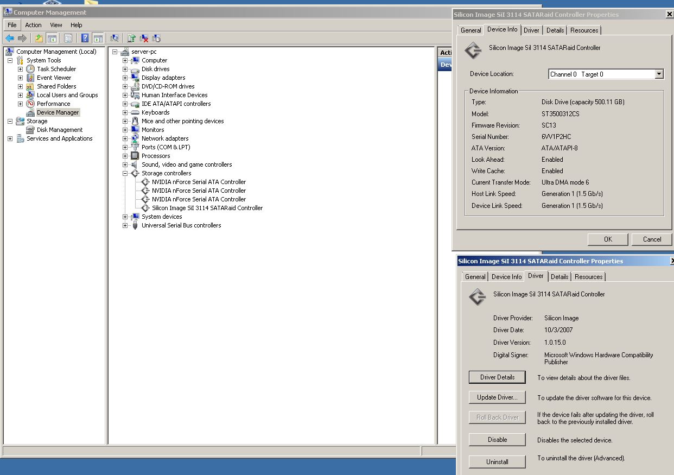Collapse the server-pc root node
The image size is (674, 475).
tap(115, 52)
